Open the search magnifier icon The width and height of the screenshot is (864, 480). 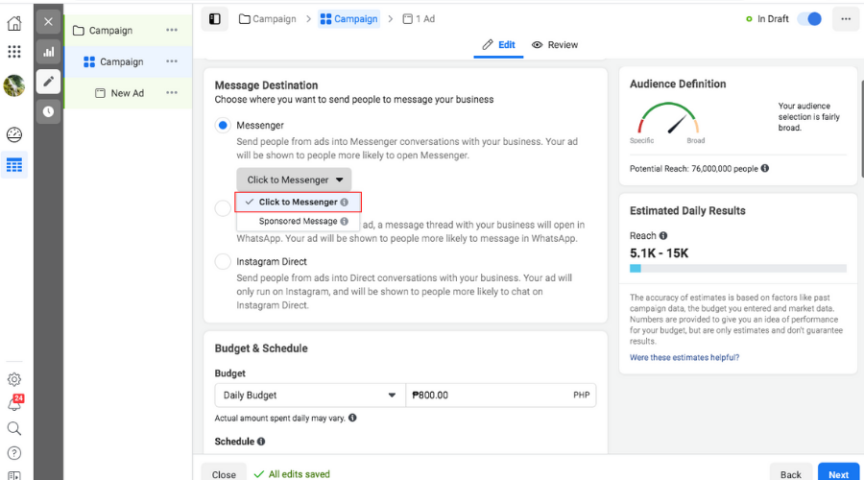14,429
